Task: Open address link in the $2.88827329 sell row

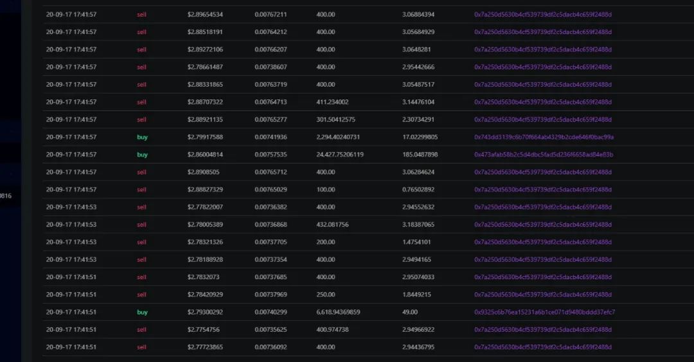Action: pyautogui.click(x=542, y=189)
